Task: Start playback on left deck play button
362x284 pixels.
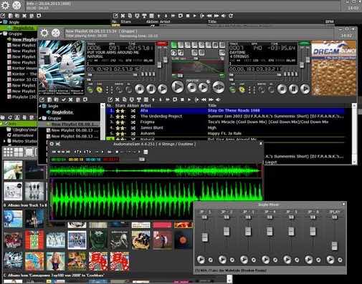Action: (163, 89)
